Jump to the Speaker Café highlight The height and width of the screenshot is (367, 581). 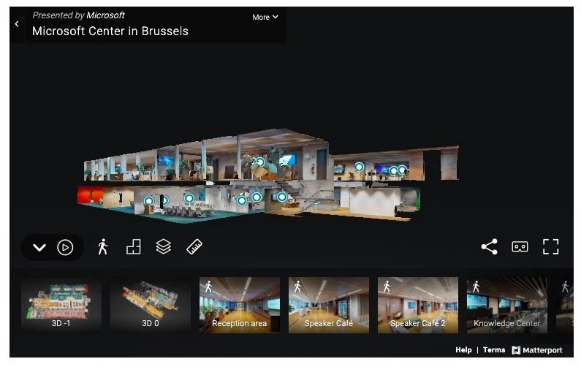329,305
